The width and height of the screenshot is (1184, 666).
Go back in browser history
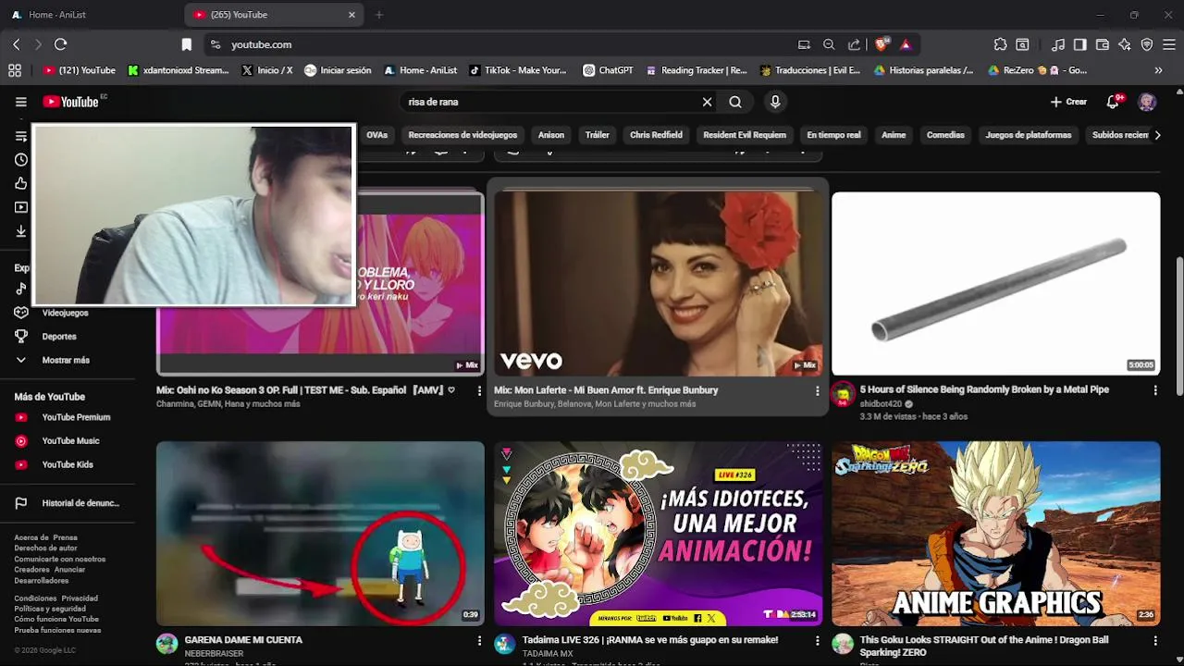(x=16, y=44)
